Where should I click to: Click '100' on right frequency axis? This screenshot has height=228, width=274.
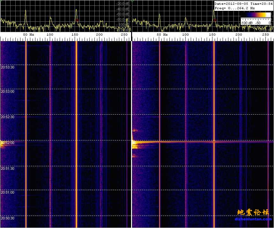[185, 34]
